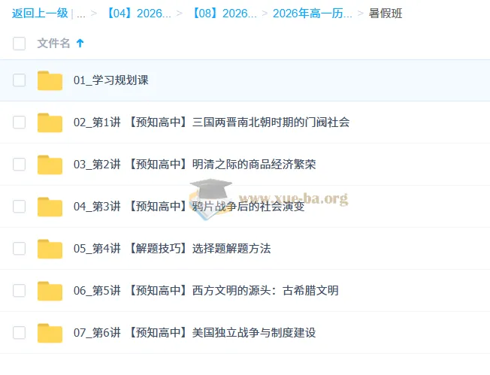Click folder icon for 02_第1讲 三国两晋南北朝

[50, 122]
